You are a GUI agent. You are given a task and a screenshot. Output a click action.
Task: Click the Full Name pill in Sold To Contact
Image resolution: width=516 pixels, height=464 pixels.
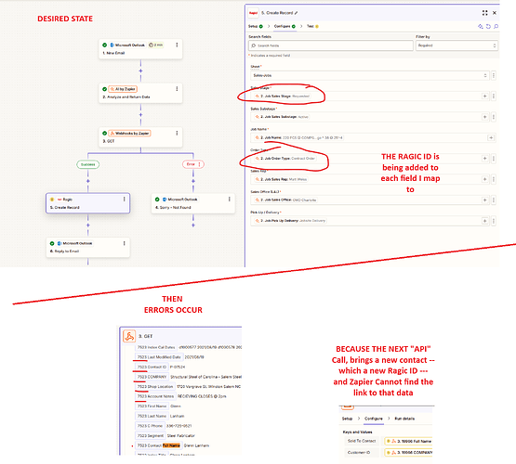[408, 441]
